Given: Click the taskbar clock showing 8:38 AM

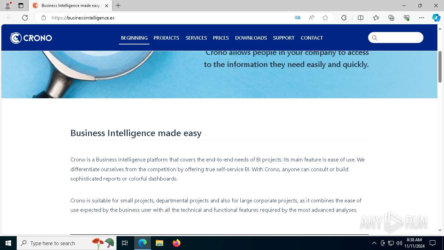Looking at the screenshot, I should 415,243.
